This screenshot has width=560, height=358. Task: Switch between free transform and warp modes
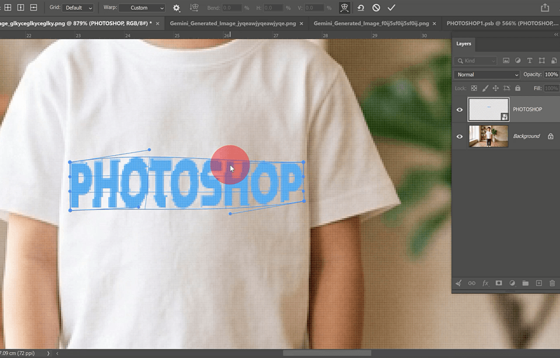(x=344, y=8)
